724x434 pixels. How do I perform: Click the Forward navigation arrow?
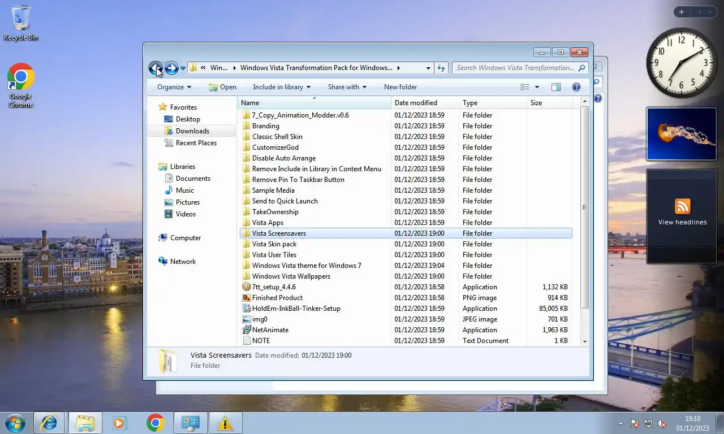[x=171, y=68]
